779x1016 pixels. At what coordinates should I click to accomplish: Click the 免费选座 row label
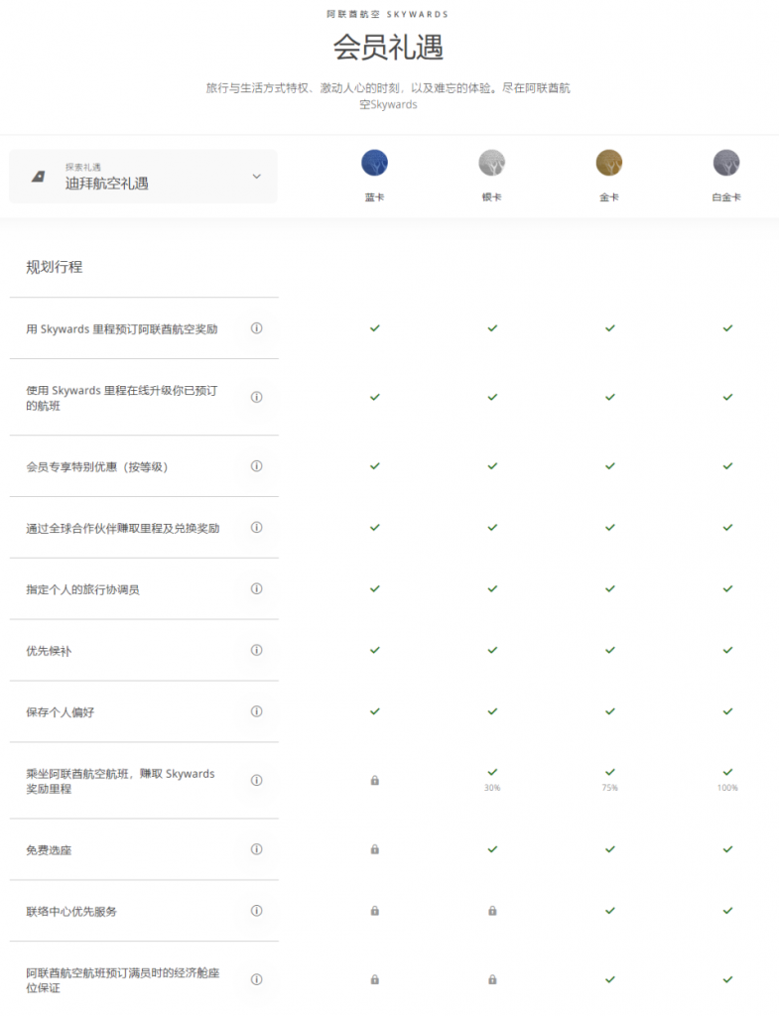click(49, 850)
